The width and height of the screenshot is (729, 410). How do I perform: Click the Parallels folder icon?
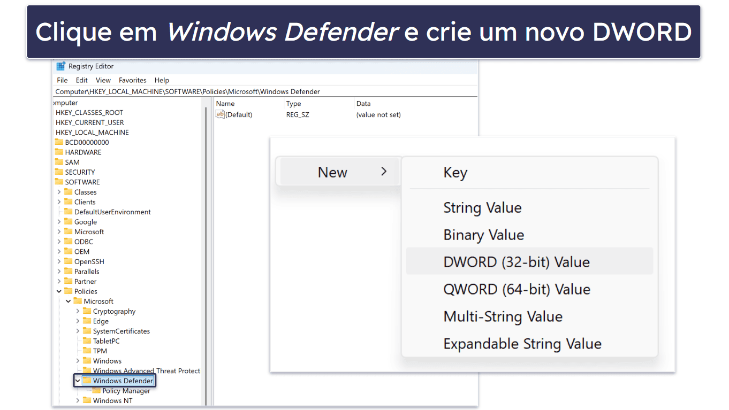click(x=68, y=271)
